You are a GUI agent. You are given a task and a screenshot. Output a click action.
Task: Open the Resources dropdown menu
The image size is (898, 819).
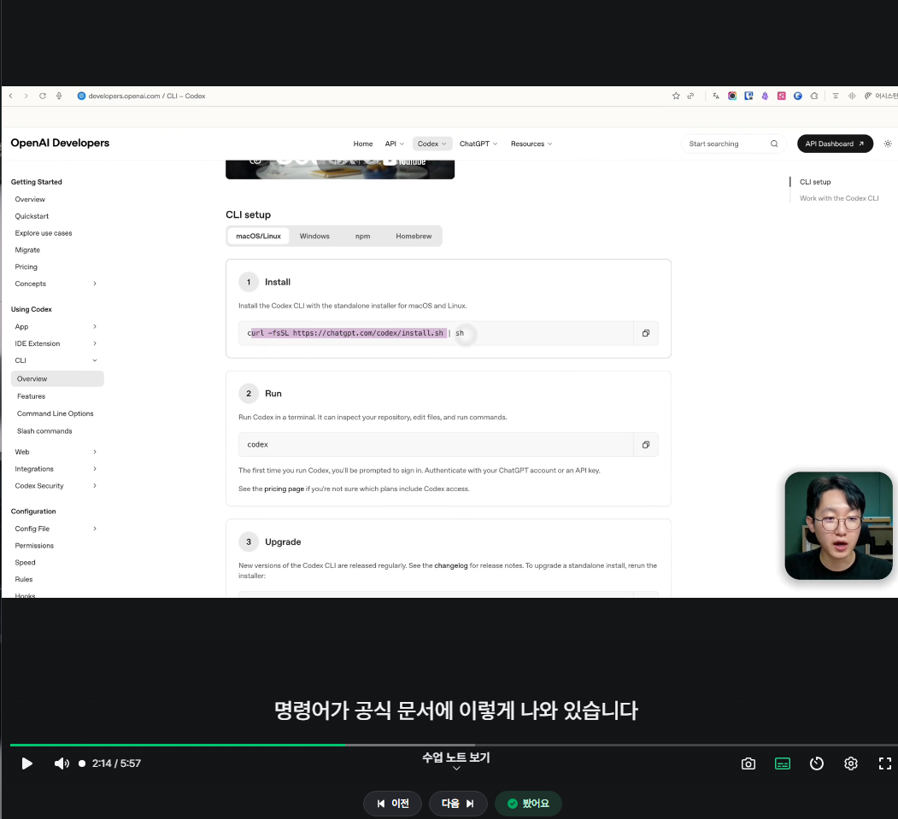click(x=531, y=143)
